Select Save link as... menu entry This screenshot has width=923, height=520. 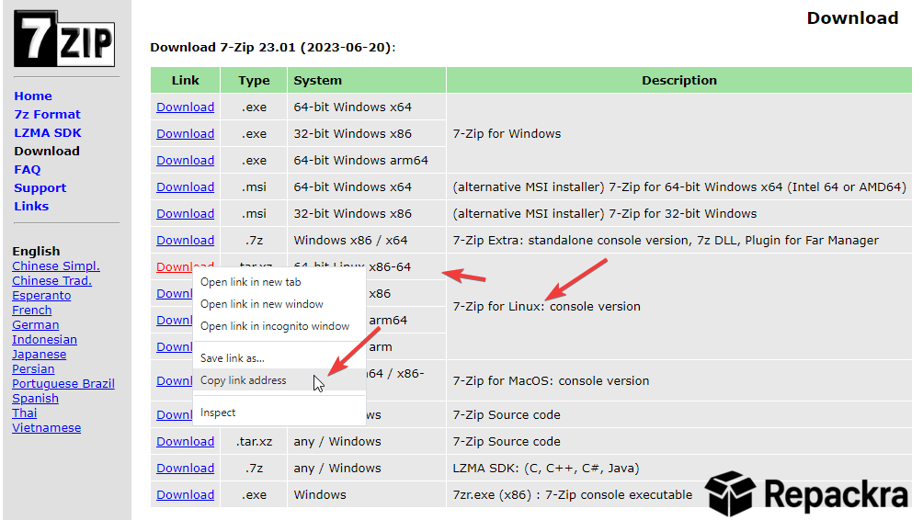[279, 358]
